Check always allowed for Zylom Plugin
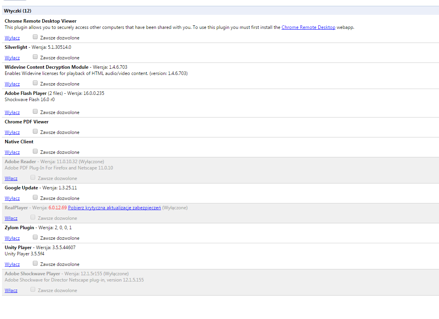 [x=35, y=237]
